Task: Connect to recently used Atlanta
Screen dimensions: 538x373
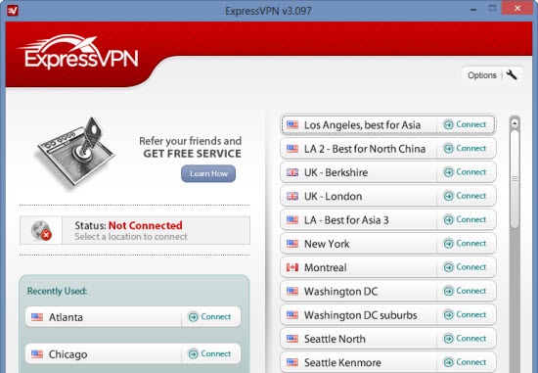Action: tap(209, 316)
